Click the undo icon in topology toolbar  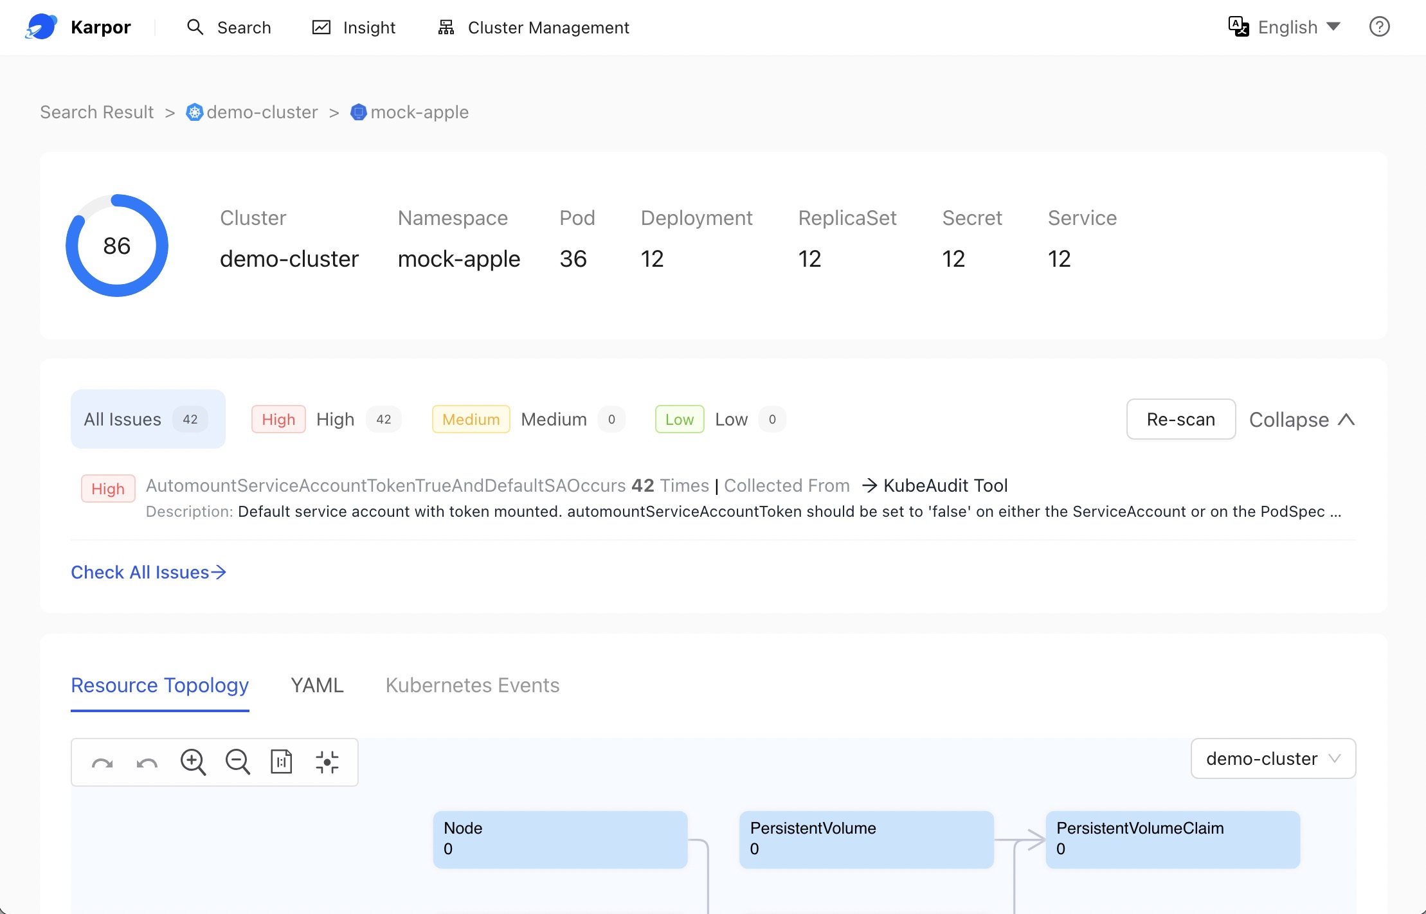[x=147, y=763]
